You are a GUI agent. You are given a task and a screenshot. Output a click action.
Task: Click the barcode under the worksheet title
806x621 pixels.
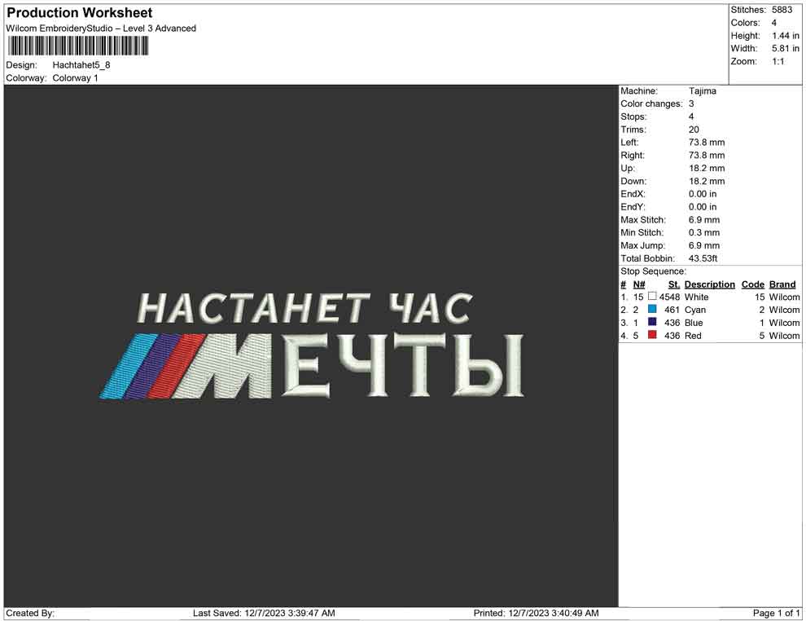(x=78, y=46)
